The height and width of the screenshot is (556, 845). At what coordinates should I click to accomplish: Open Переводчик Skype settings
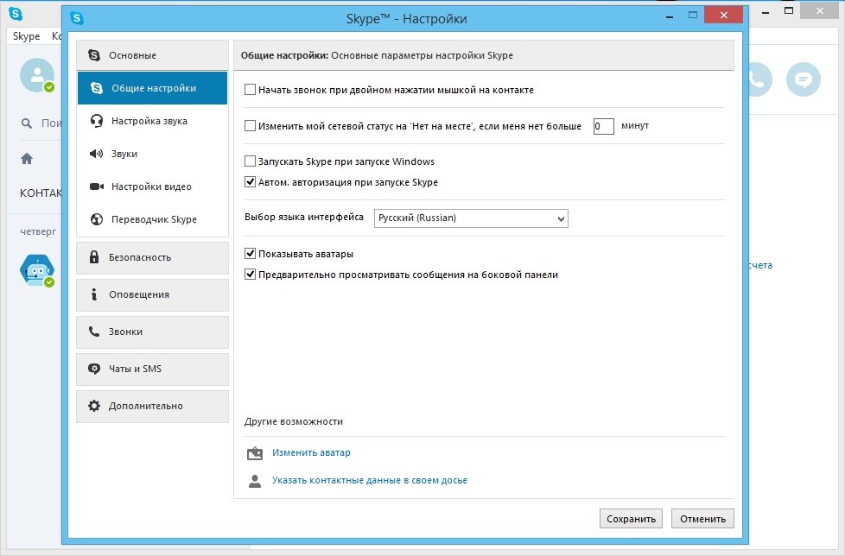(x=153, y=219)
